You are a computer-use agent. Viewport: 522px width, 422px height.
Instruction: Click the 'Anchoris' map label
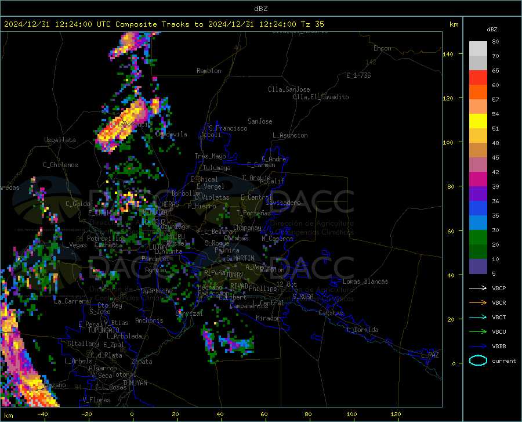click(149, 321)
